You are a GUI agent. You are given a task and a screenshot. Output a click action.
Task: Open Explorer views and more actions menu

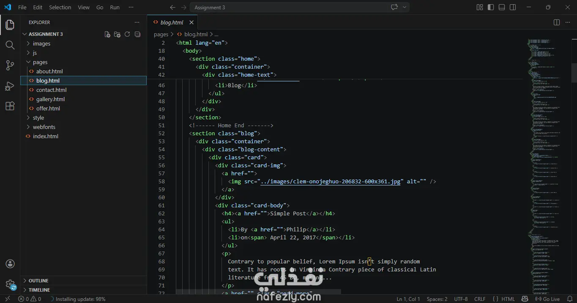(x=137, y=22)
